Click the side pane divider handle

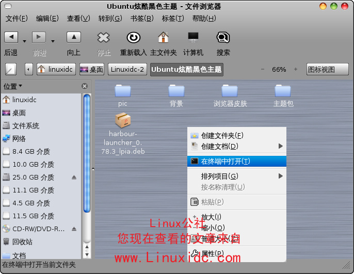click(93, 169)
